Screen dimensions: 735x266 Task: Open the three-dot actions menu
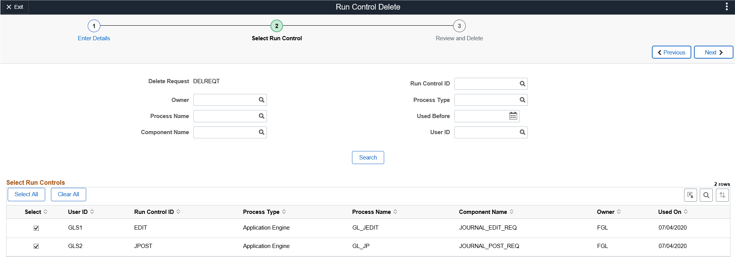(727, 7)
